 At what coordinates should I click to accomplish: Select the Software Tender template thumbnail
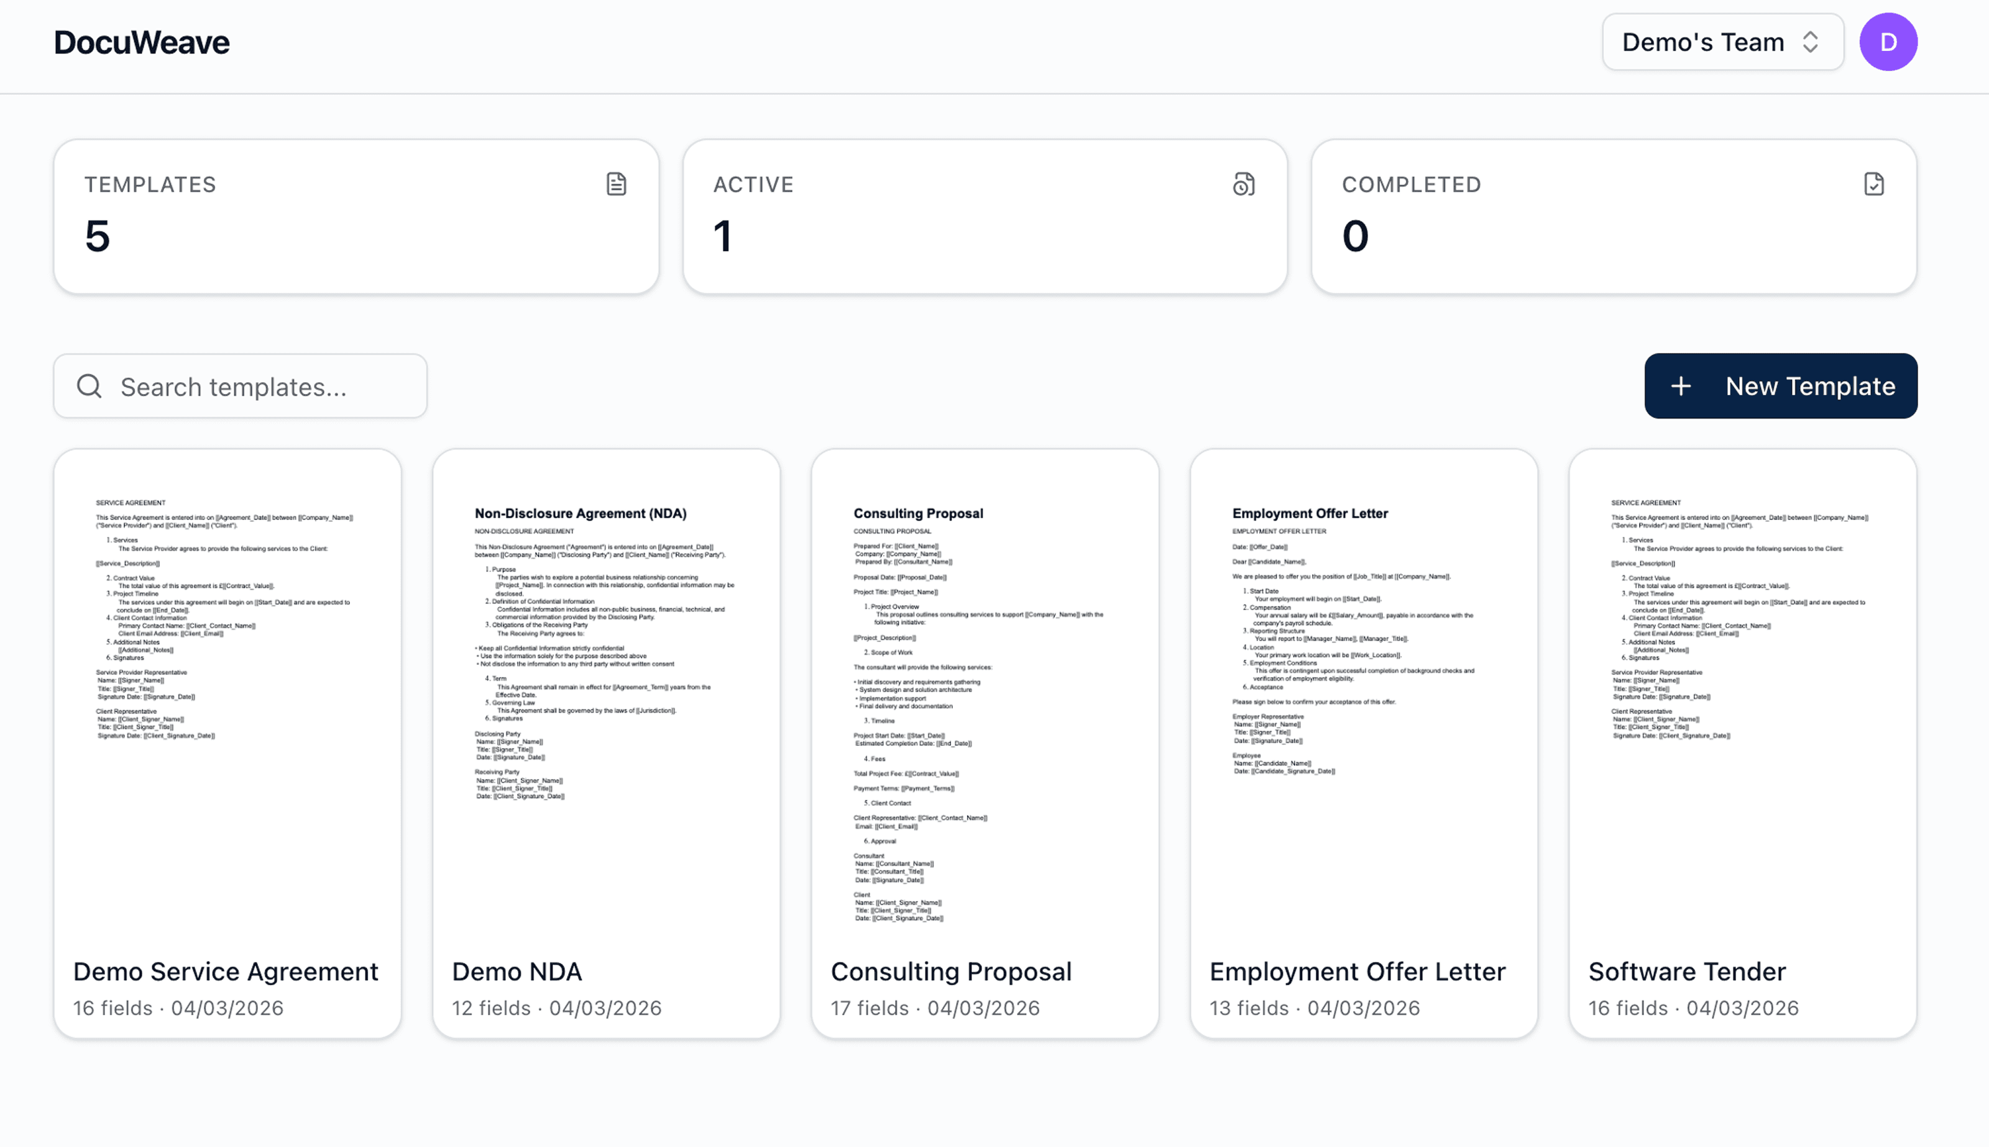click(1743, 743)
